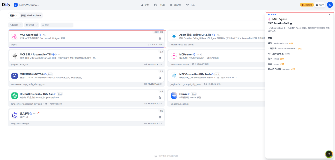Click 1 组端点已启用 under oaicompat_dify_app
Viewport: 335px width, 160px height.
click(x=54, y=104)
